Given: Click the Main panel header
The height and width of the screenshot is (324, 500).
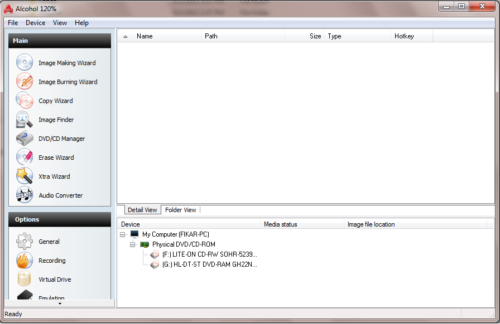Looking at the screenshot, I should pos(60,41).
